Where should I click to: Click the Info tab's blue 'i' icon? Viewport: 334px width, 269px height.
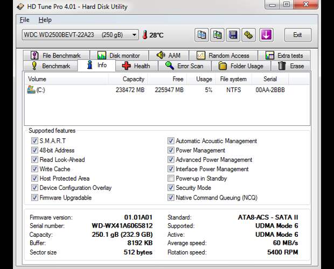(90, 65)
